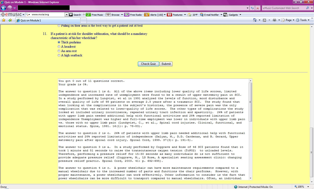The height and width of the screenshot is (189, 314).
Task: Click results textarea scrollbar up arrow
Action: [251, 80]
